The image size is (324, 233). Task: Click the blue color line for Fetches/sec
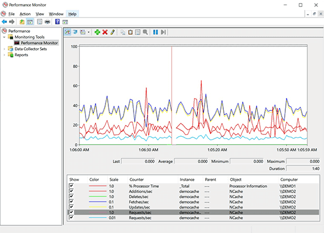[x=98, y=202]
